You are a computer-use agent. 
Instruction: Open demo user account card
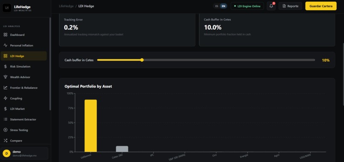pos(24,153)
